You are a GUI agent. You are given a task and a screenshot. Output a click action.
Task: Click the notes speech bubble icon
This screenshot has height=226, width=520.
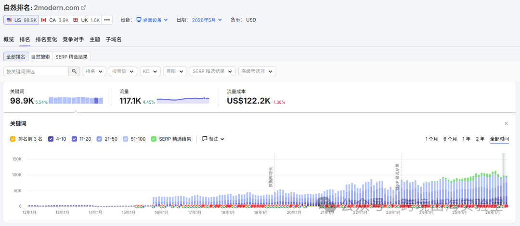(x=205, y=139)
